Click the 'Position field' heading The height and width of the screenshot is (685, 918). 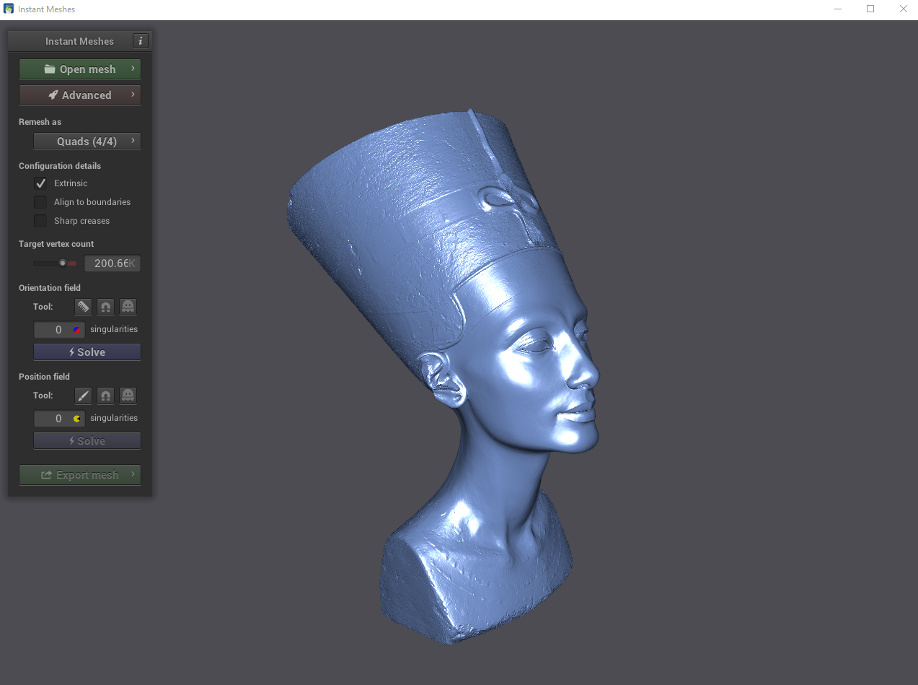pyautogui.click(x=44, y=377)
